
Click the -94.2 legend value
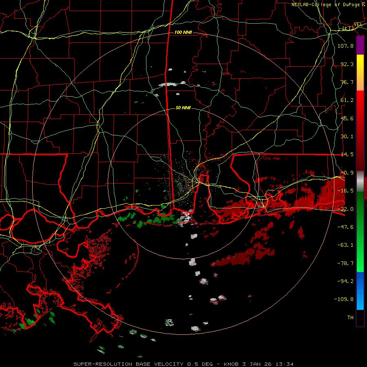pyautogui.click(x=345, y=281)
